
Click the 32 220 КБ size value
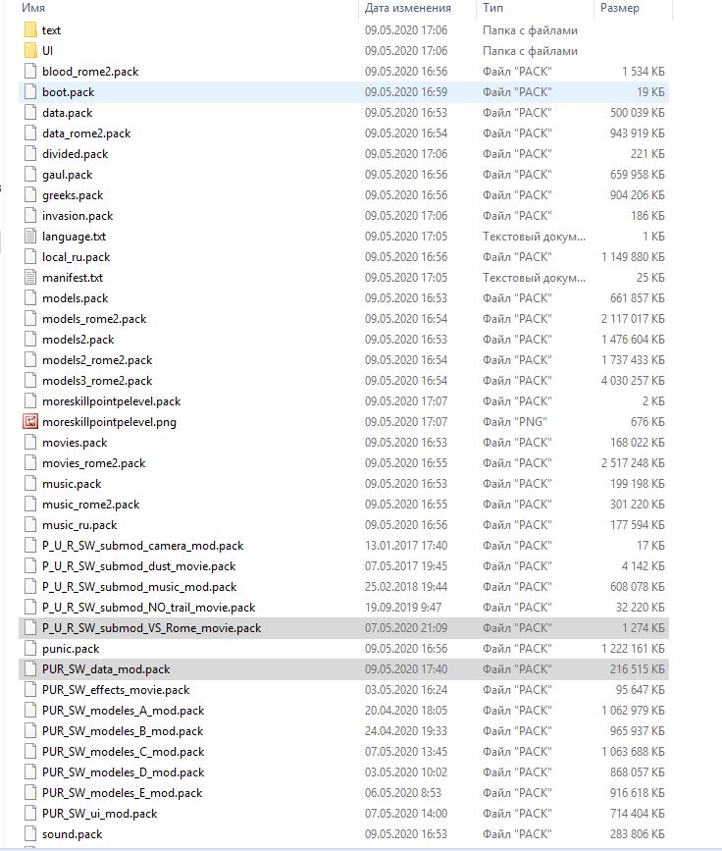click(641, 608)
